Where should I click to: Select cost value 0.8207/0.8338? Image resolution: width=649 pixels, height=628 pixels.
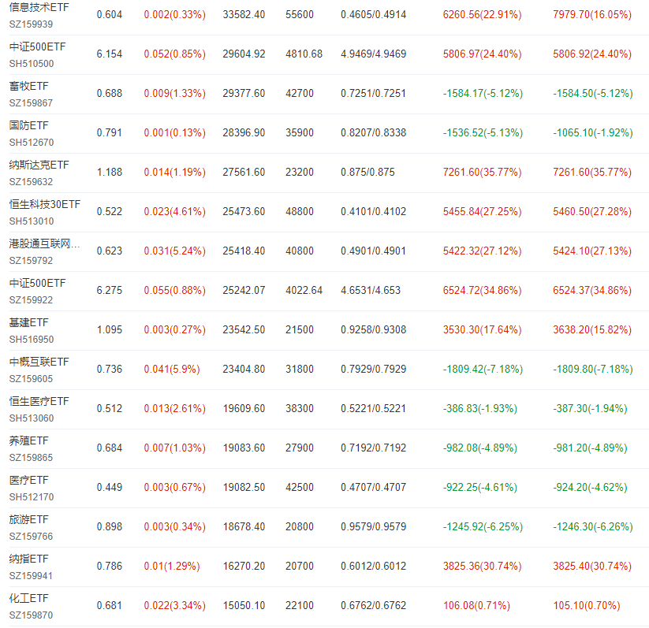373,133
